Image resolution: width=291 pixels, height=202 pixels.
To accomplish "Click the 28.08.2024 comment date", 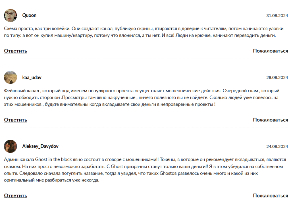I will point(277,77).
